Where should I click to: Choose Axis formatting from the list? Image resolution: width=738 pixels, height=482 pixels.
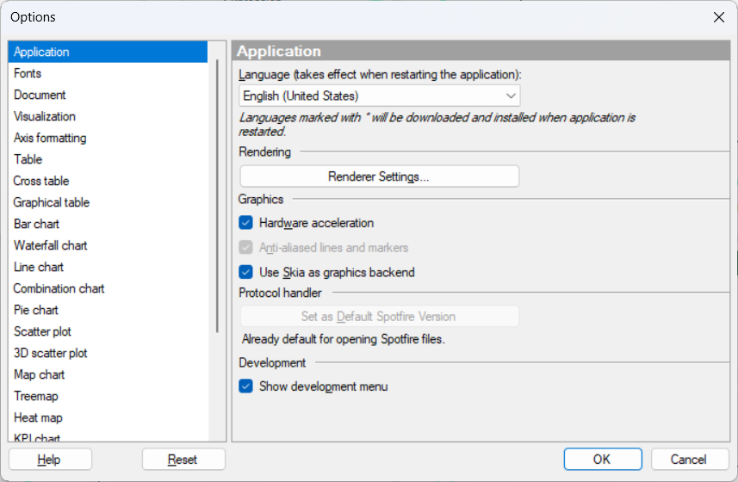click(50, 138)
